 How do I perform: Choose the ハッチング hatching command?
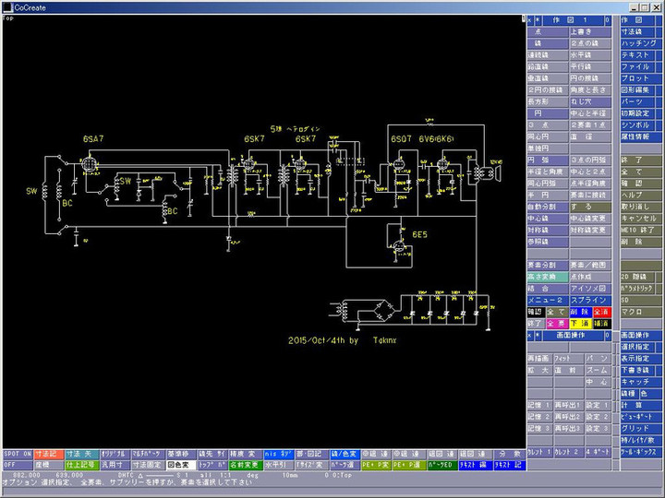tap(640, 43)
